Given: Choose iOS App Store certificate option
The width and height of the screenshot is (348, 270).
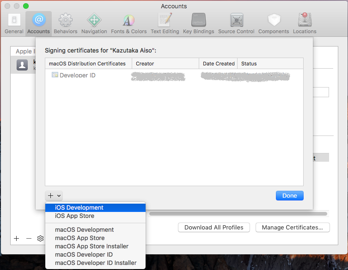Looking at the screenshot, I should (x=95, y=216).
